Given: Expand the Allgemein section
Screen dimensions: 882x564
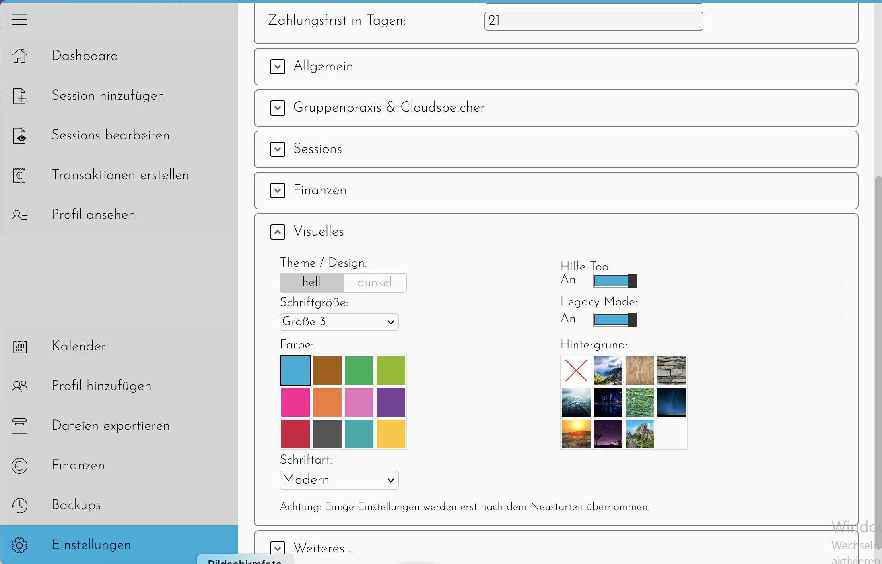Looking at the screenshot, I should pos(277,67).
